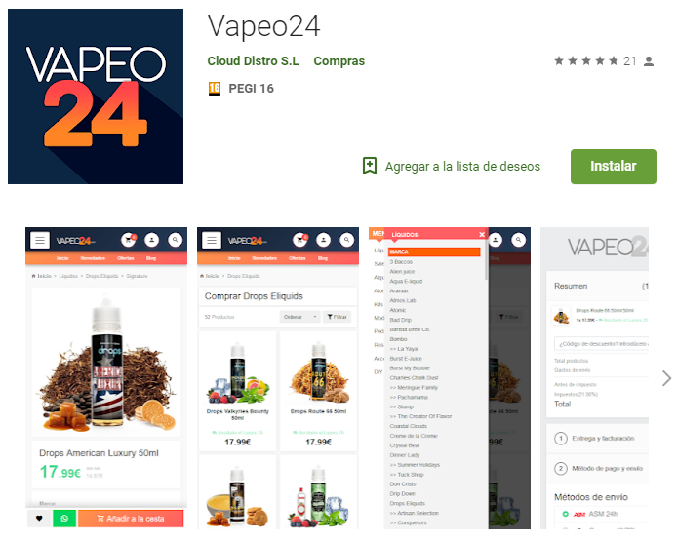Click the Filtrar filter button

[337, 317]
